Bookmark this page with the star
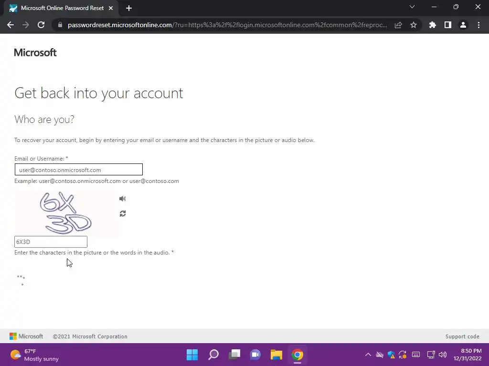 tap(414, 25)
